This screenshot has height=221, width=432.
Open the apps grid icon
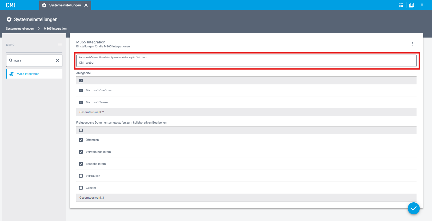pyautogui.click(x=401, y=5)
